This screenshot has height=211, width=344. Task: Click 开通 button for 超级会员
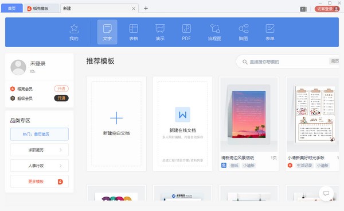click(x=61, y=98)
